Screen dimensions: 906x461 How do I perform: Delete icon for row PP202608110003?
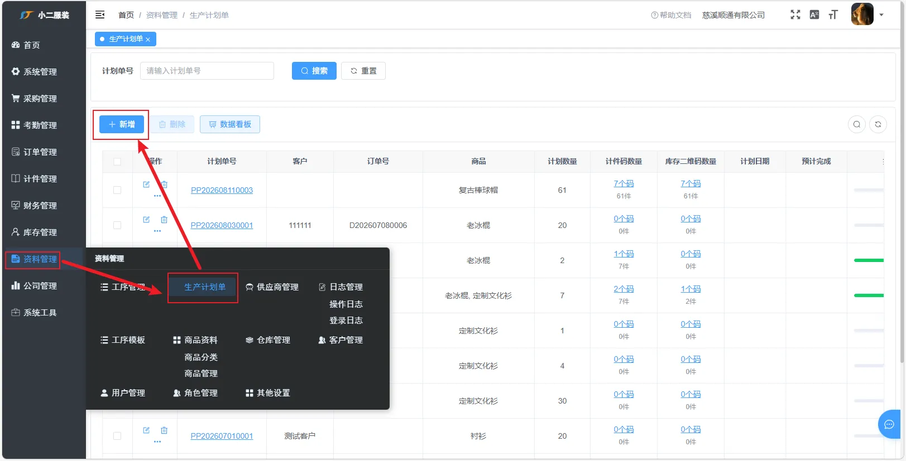164,185
